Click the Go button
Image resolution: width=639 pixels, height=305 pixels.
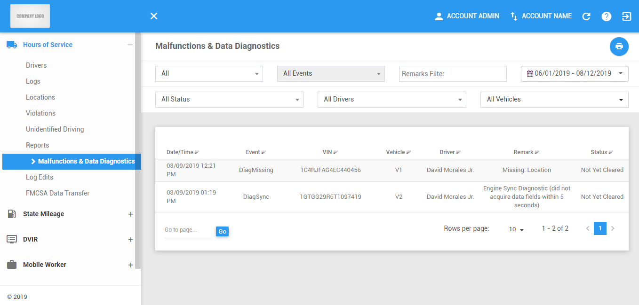223,231
